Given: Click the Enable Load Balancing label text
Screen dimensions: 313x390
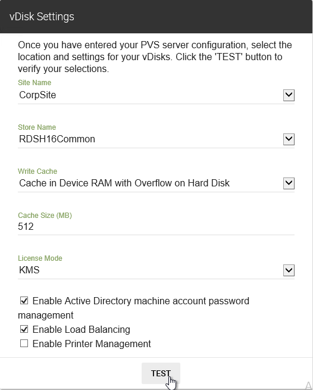Looking at the screenshot, I should click(82, 329).
